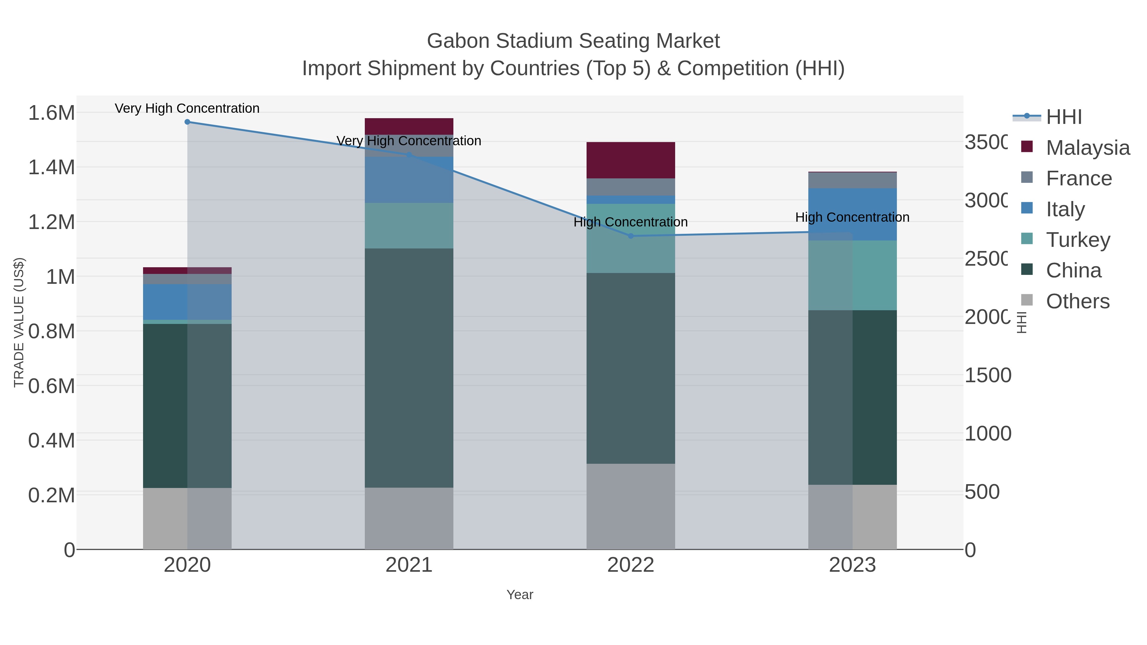Toggle Others series in legend
Image resolution: width=1147 pixels, height=645 pixels.
tap(1065, 301)
